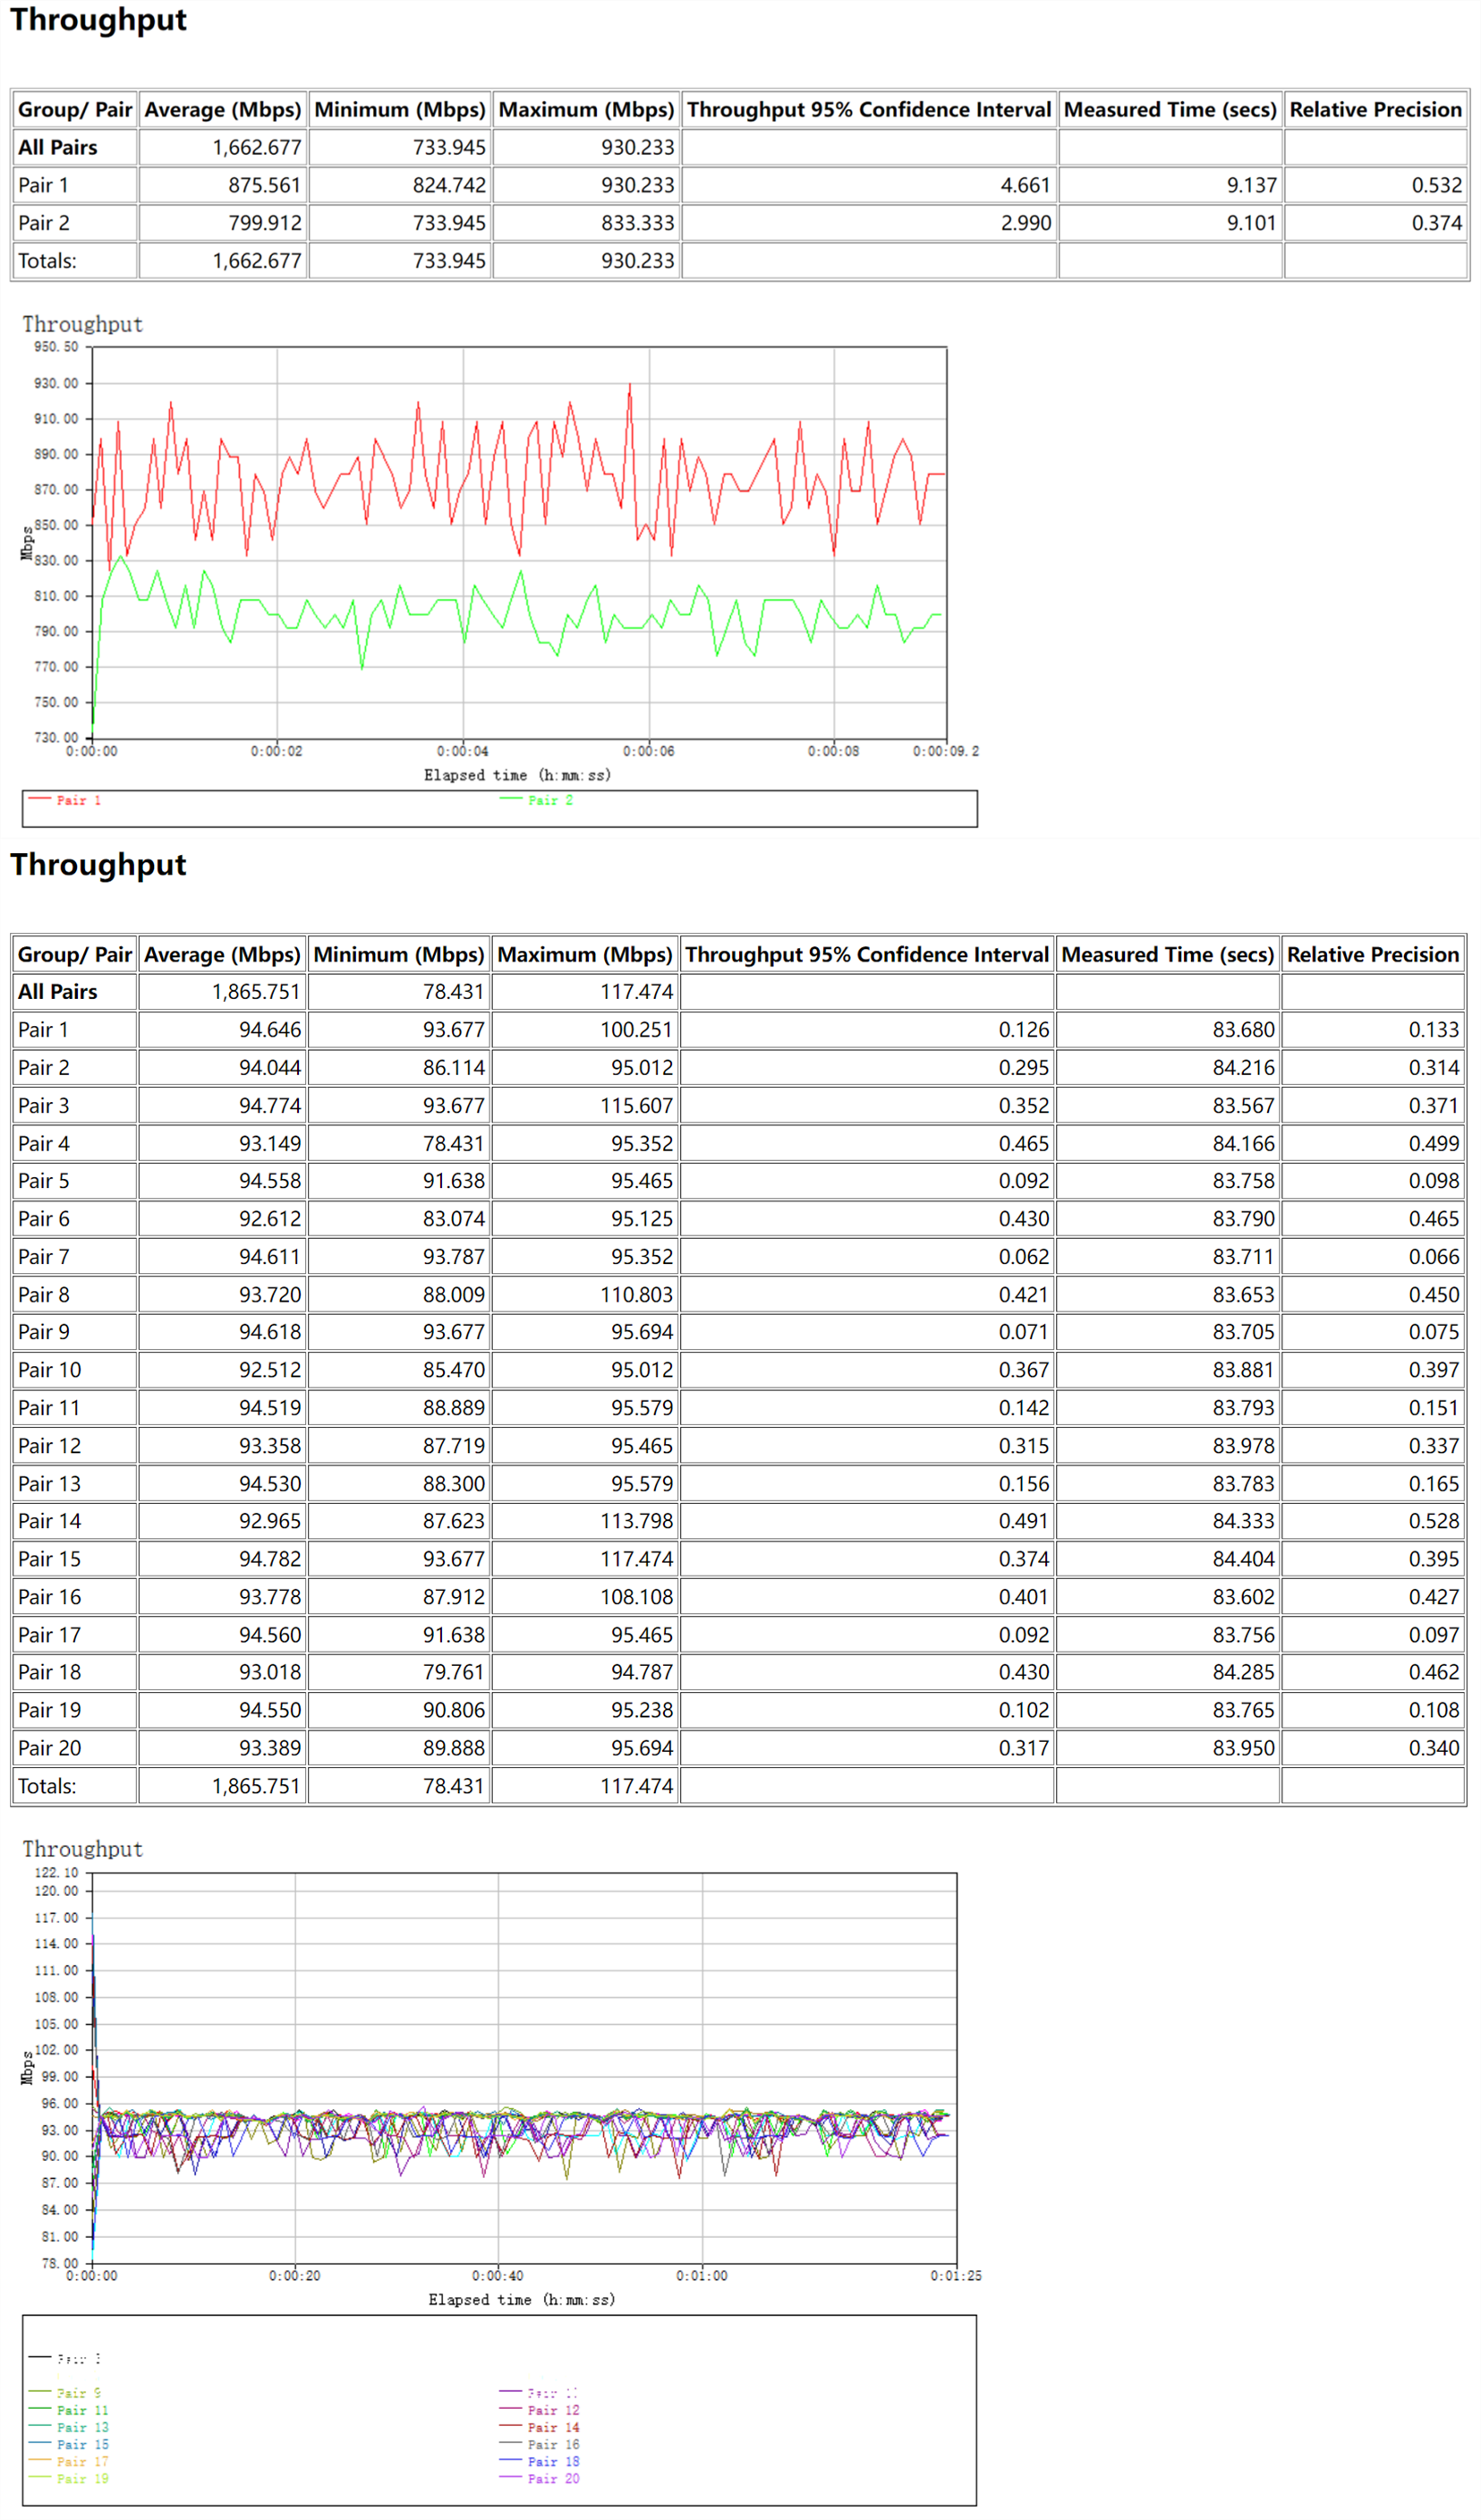1481x2520 pixels.
Task: Select the 1,865.751 average in All Pairs row
Action: (x=256, y=991)
